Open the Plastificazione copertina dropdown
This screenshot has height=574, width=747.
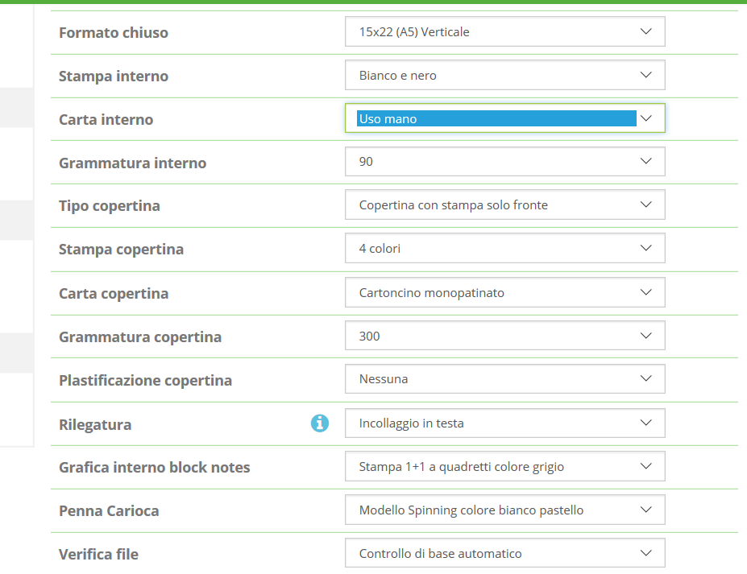click(x=504, y=379)
